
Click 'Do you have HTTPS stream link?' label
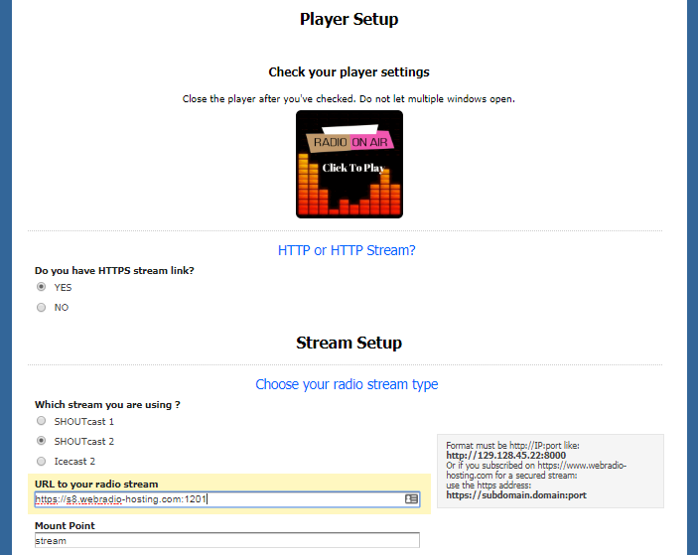coord(114,270)
